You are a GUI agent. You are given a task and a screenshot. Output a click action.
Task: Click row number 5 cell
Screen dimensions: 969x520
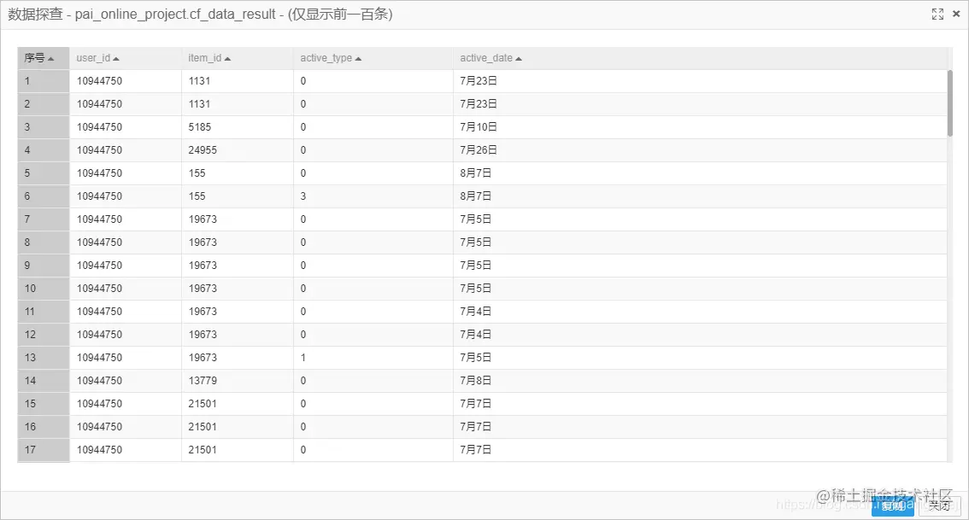pos(44,173)
